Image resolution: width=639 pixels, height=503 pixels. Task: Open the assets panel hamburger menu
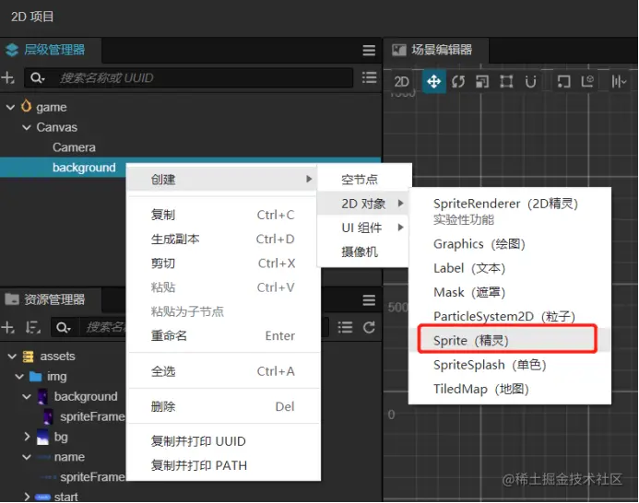(x=369, y=300)
